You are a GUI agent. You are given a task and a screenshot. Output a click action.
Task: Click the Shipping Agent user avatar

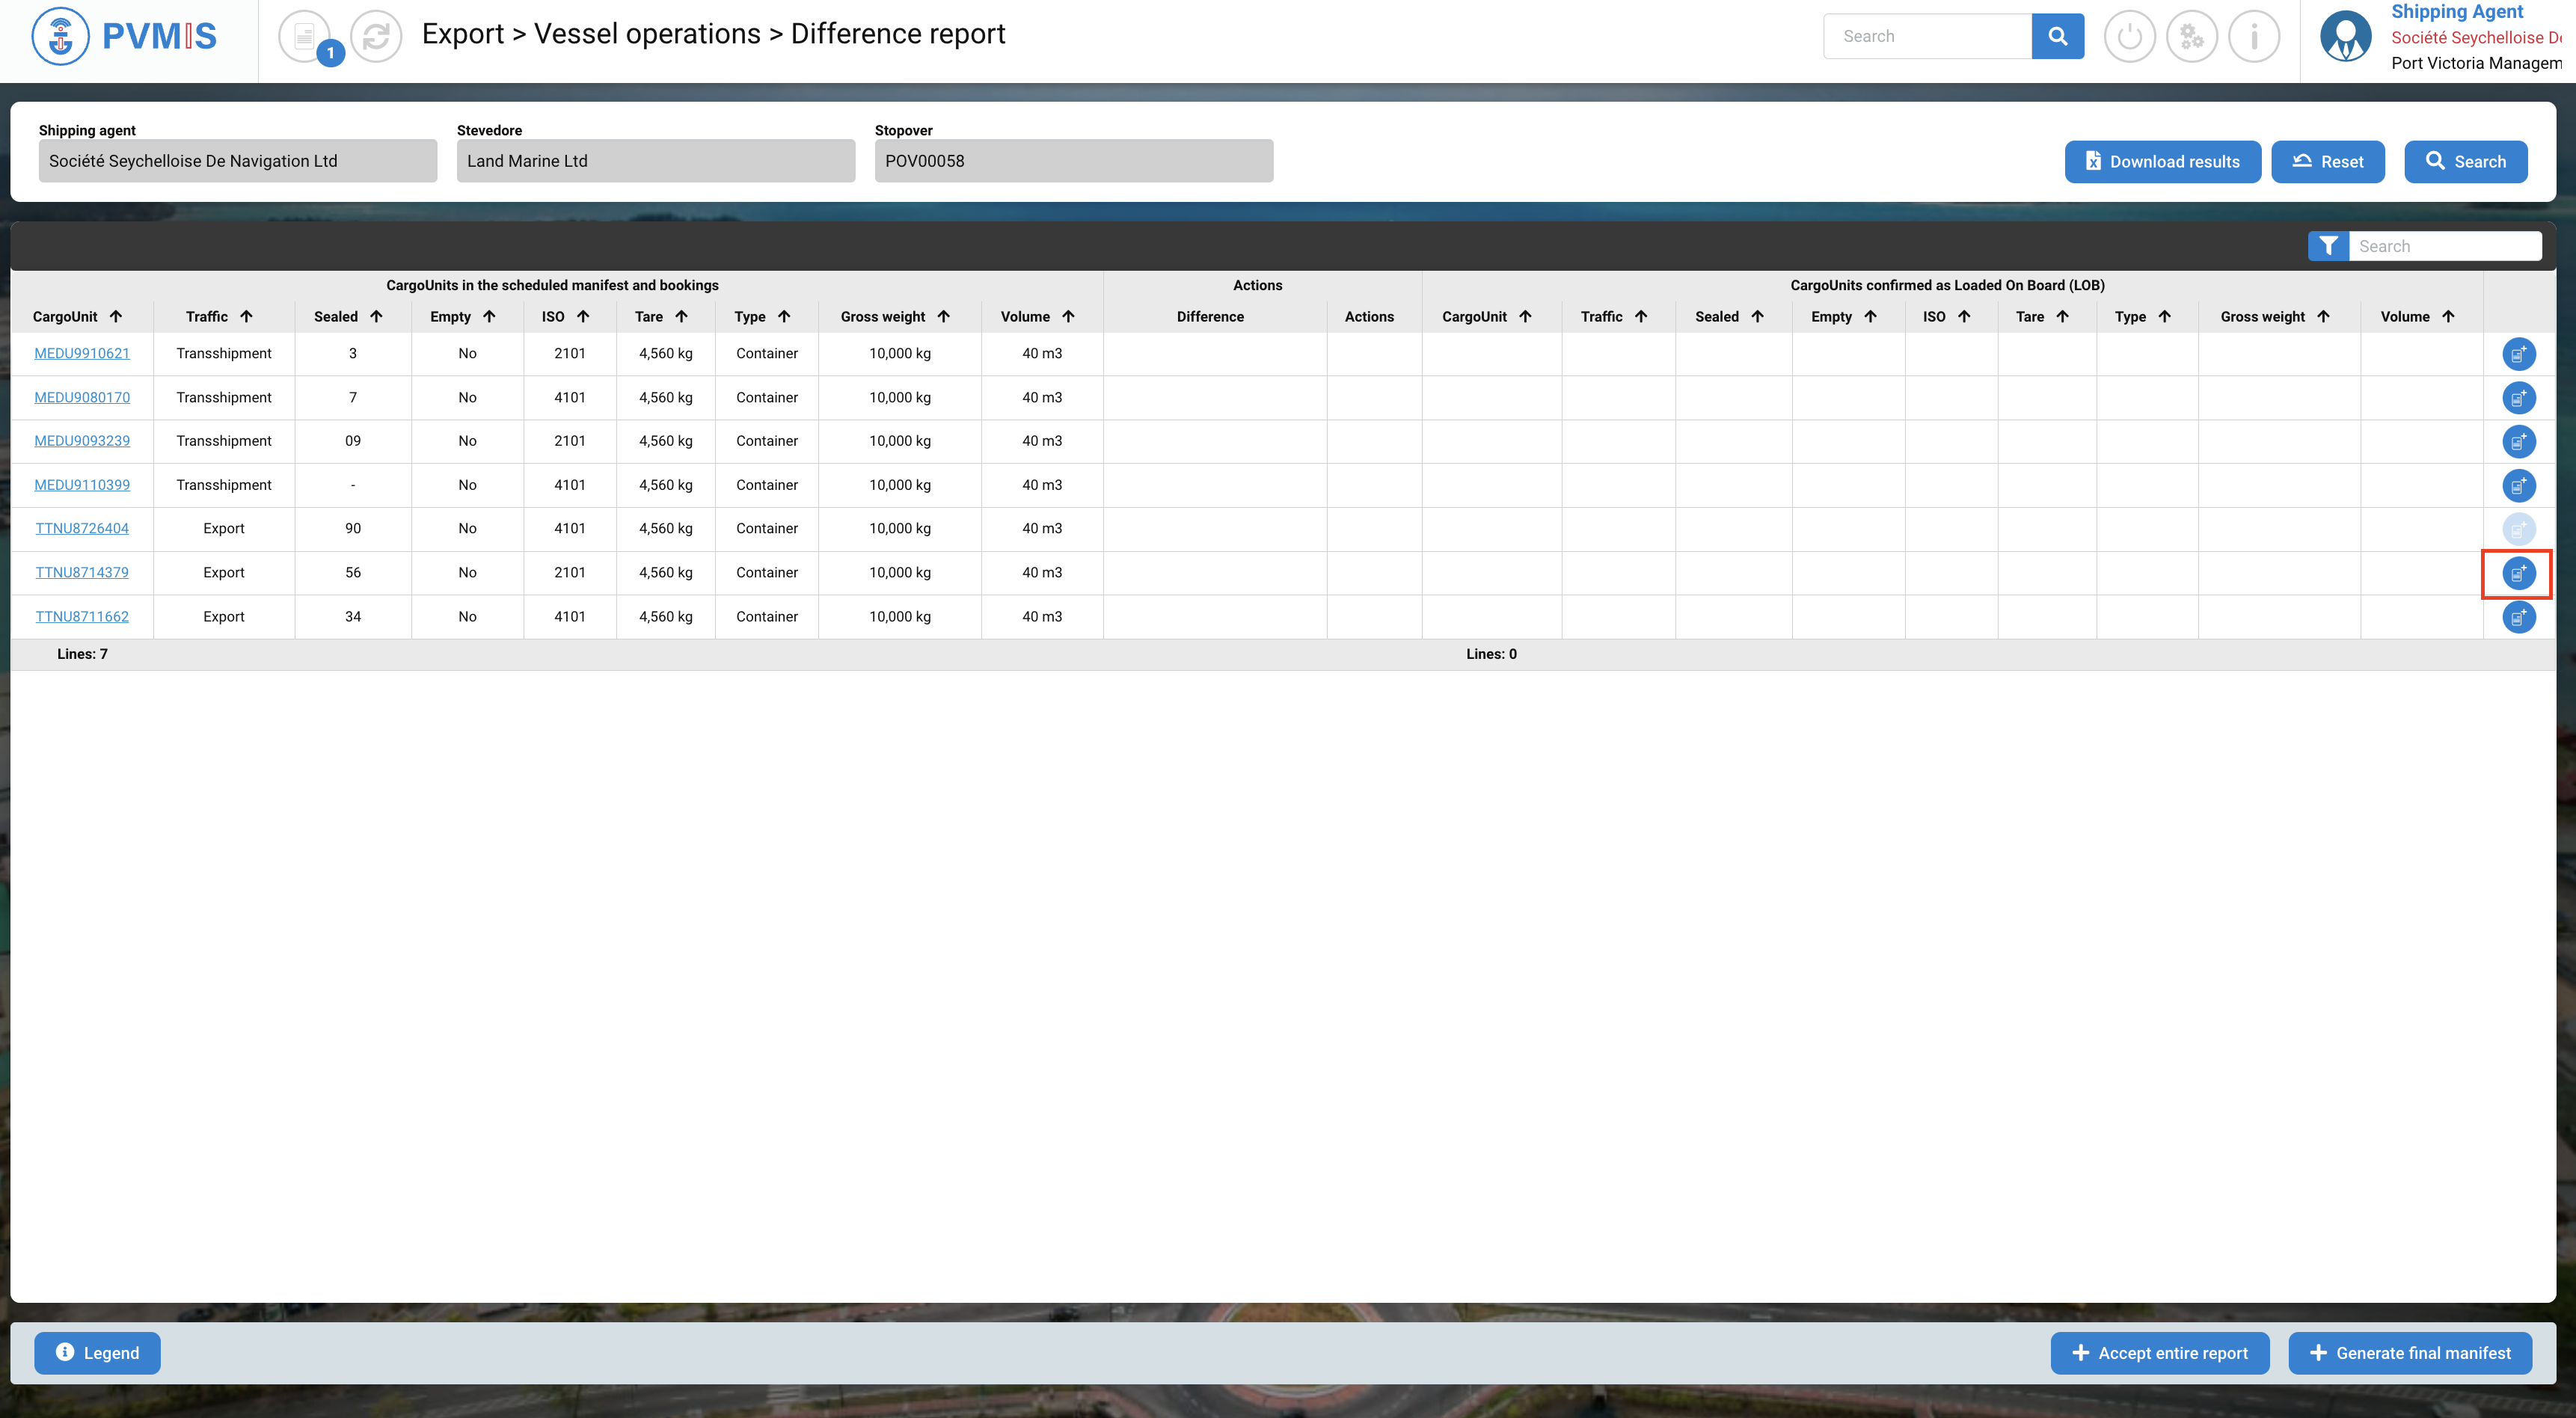2345,36
